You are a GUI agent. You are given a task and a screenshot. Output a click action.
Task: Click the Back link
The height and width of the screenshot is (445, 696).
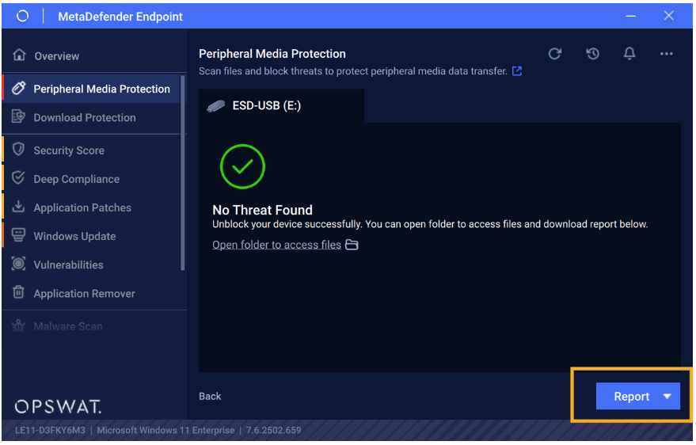pos(210,396)
